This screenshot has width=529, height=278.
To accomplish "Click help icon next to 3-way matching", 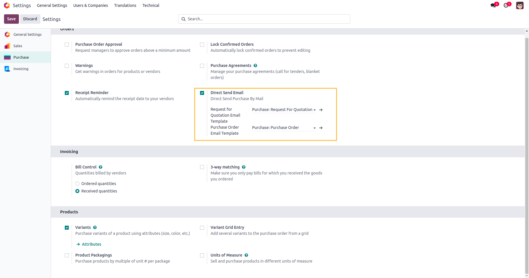I will (x=244, y=167).
